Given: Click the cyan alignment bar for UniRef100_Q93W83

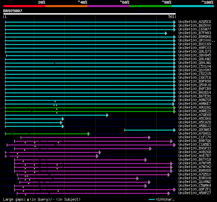Looking at the screenshot, I should [150, 130].
